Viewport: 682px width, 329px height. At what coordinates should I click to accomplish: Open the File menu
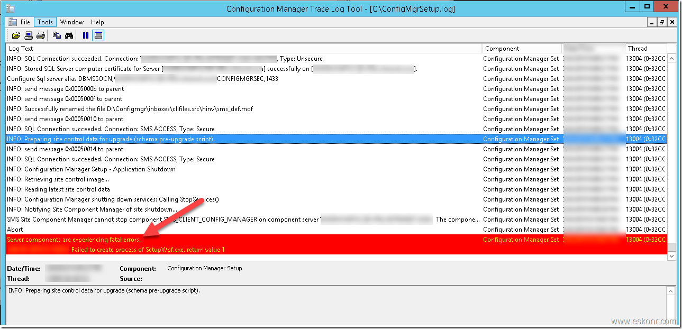[25, 22]
